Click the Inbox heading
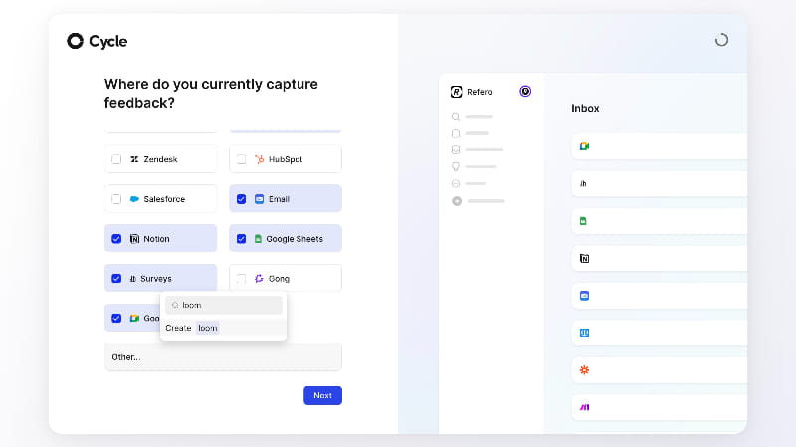The height and width of the screenshot is (447, 796). 585,108
